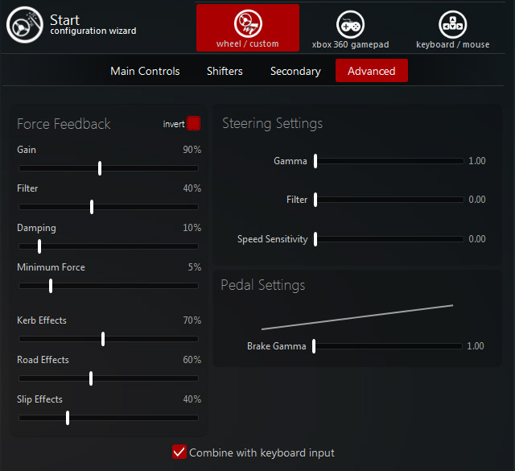Viewport: 515px width, 471px height.
Task: Click the Slip Effects slider
Action: [x=68, y=418]
